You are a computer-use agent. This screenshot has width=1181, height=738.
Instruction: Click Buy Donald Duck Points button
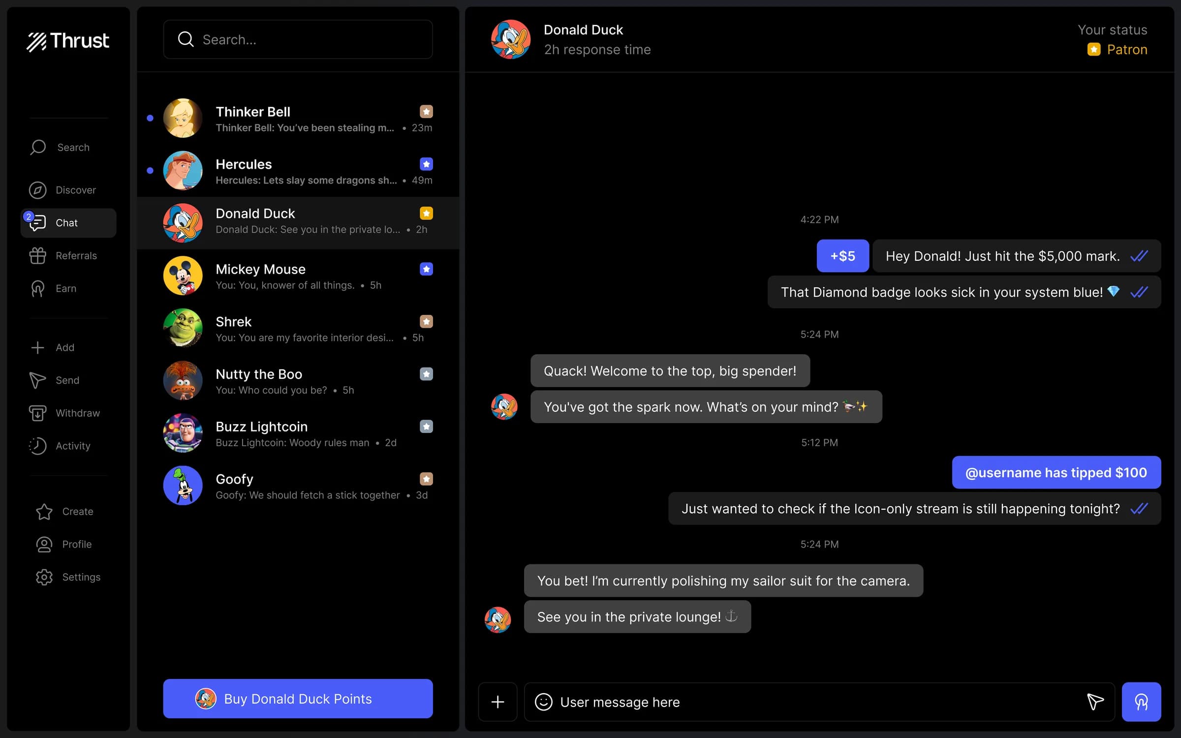tap(298, 699)
